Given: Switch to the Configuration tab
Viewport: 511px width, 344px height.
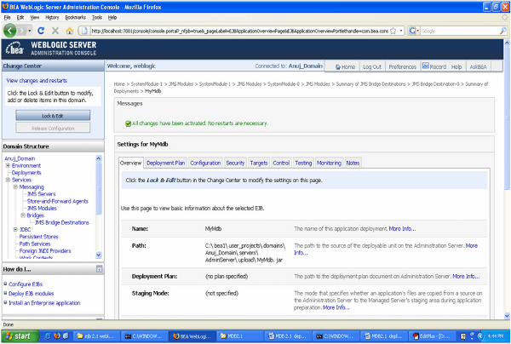Looking at the screenshot, I should pyautogui.click(x=205, y=163).
